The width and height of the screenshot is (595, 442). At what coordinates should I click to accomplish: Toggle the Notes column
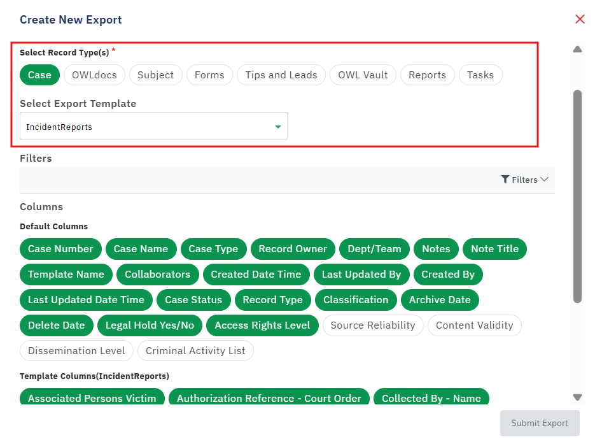point(436,249)
